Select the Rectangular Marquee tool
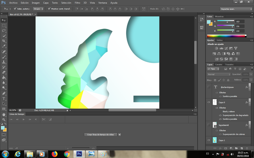 click(4, 25)
